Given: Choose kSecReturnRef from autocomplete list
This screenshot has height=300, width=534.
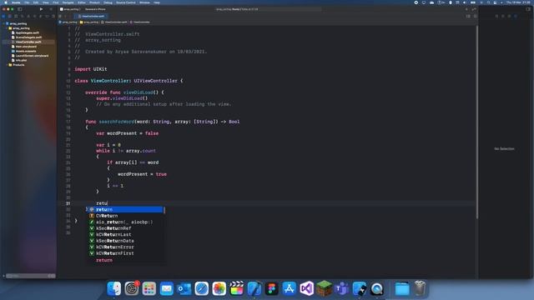Looking at the screenshot, I should [x=124, y=228].
